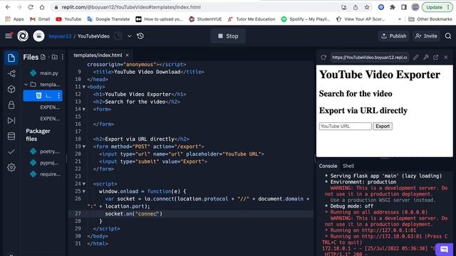Switch to the Shell tab
The image size is (456, 256).
(348, 166)
